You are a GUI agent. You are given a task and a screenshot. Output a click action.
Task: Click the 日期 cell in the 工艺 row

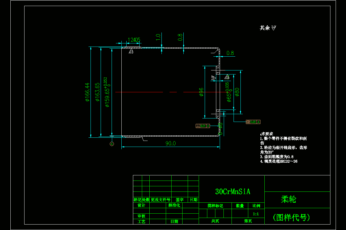174,222
